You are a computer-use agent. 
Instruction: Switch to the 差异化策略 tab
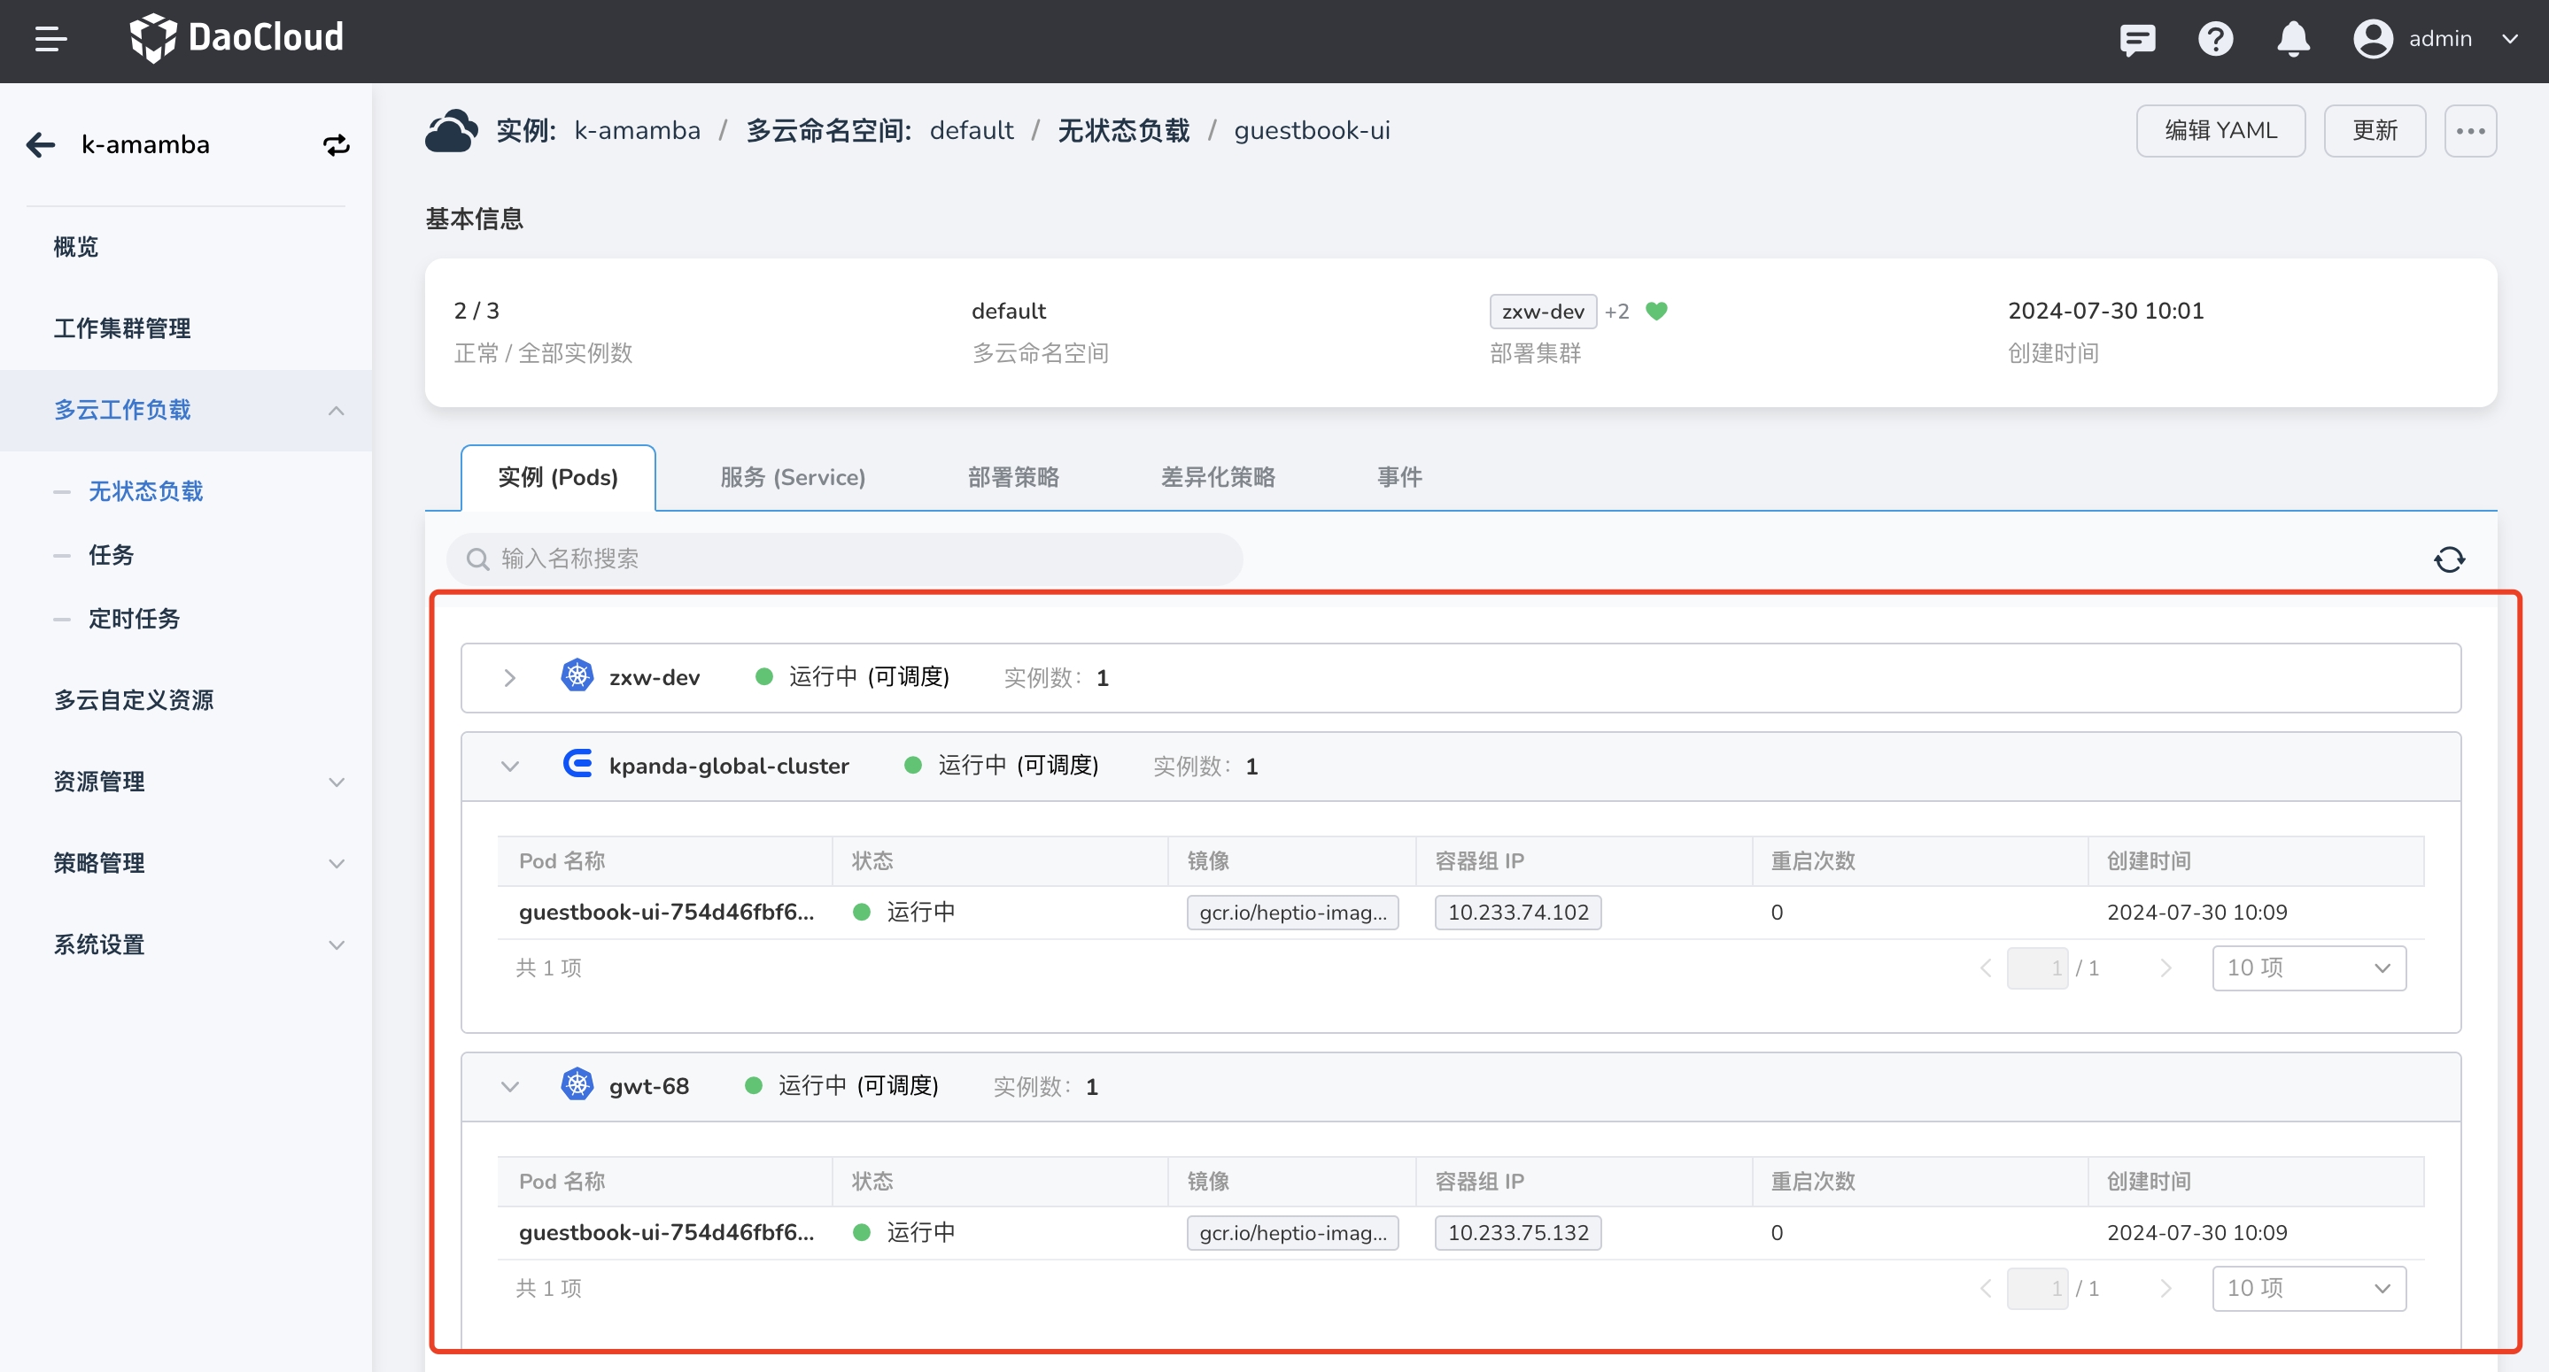click(1217, 478)
